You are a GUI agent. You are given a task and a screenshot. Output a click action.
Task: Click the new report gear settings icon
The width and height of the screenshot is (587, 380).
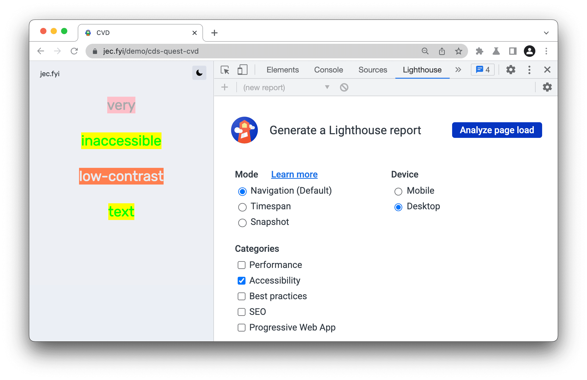coord(548,88)
